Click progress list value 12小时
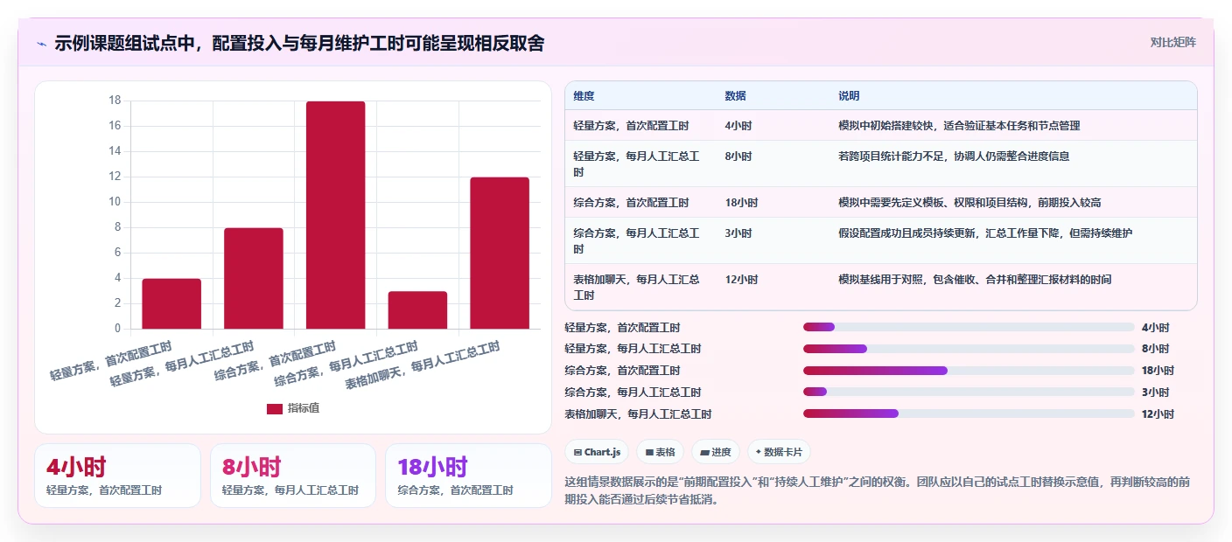 [1158, 414]
